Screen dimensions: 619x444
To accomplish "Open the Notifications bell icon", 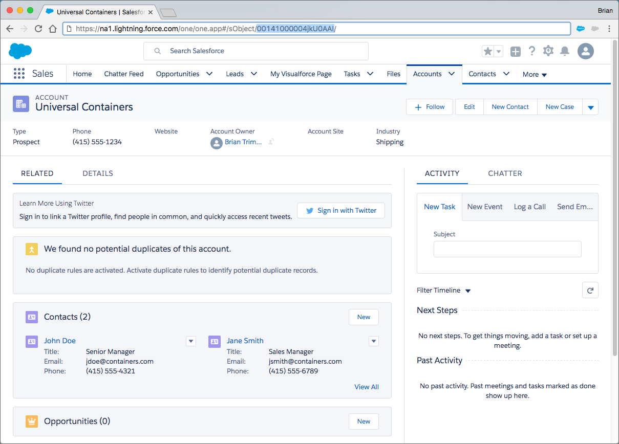I will pyautogui.click(x=565, y=51).
